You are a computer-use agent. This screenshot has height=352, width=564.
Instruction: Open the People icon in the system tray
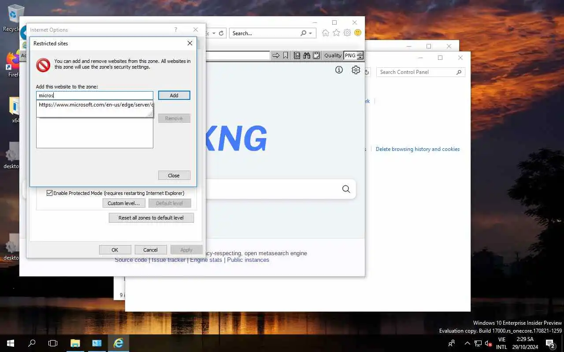coord(452,343)
